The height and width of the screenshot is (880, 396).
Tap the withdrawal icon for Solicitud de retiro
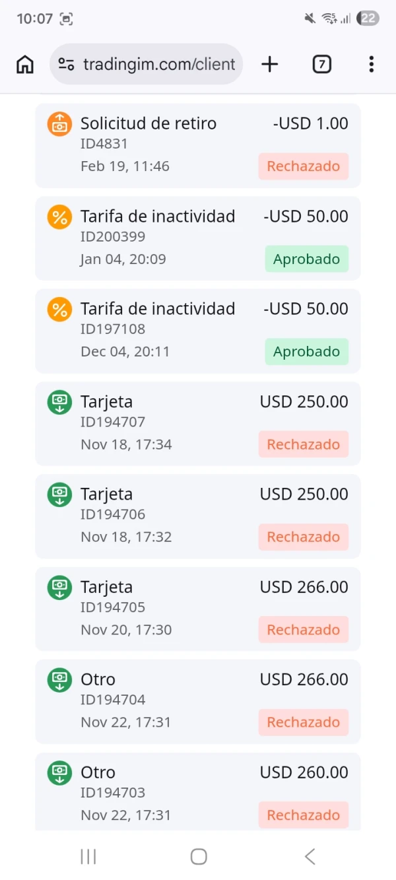pos(59,124)
